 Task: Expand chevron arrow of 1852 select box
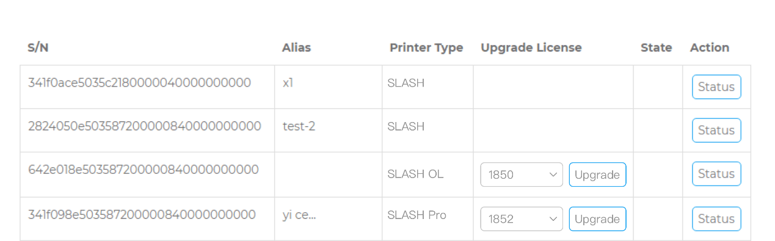tap(553, 219)
